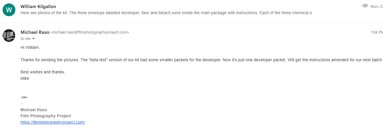
Task: Expand William's collapsed message snippet
Action: tap(166, 13)
